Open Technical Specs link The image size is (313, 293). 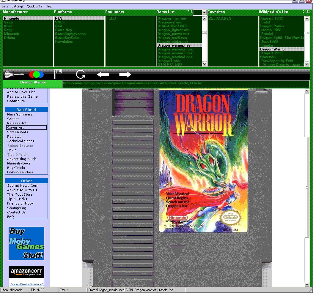pyautogui.click(x=21, y=141)
